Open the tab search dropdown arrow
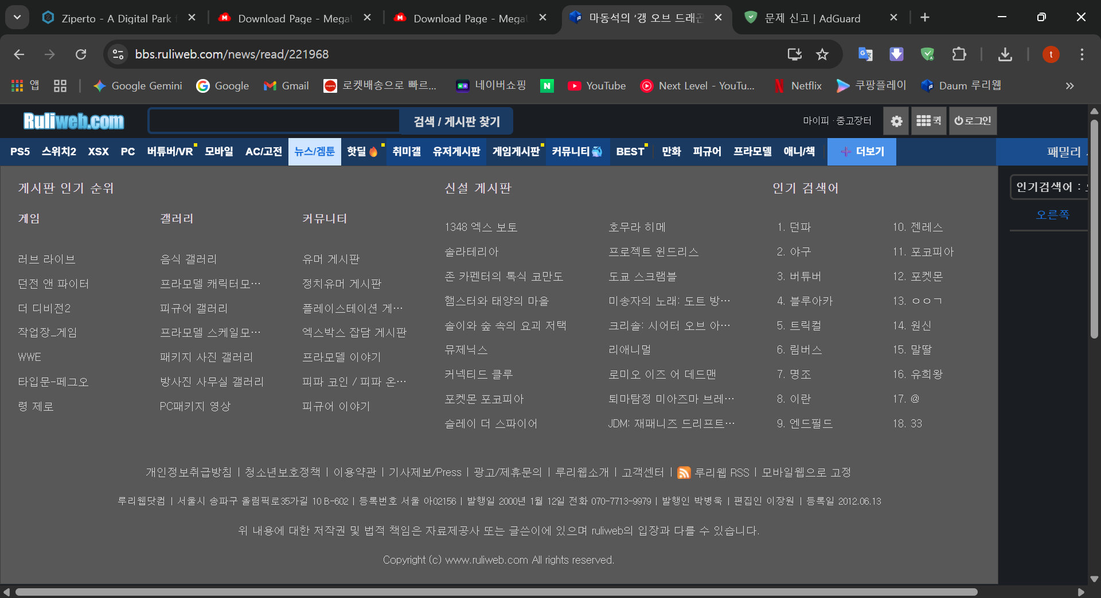The image size is (1101, 598). tap(17, 18)
